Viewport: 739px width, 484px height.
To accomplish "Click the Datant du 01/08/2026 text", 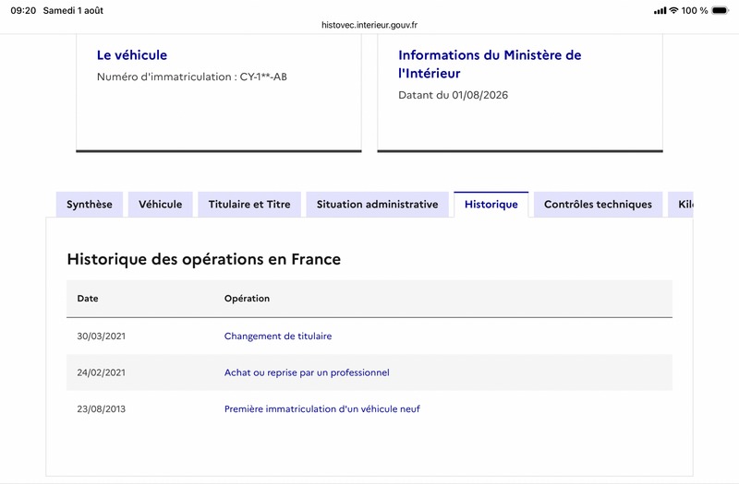I will (453, 95).
